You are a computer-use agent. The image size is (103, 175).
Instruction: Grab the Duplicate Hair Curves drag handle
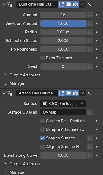pyautogui.click(x=98, y=5)
